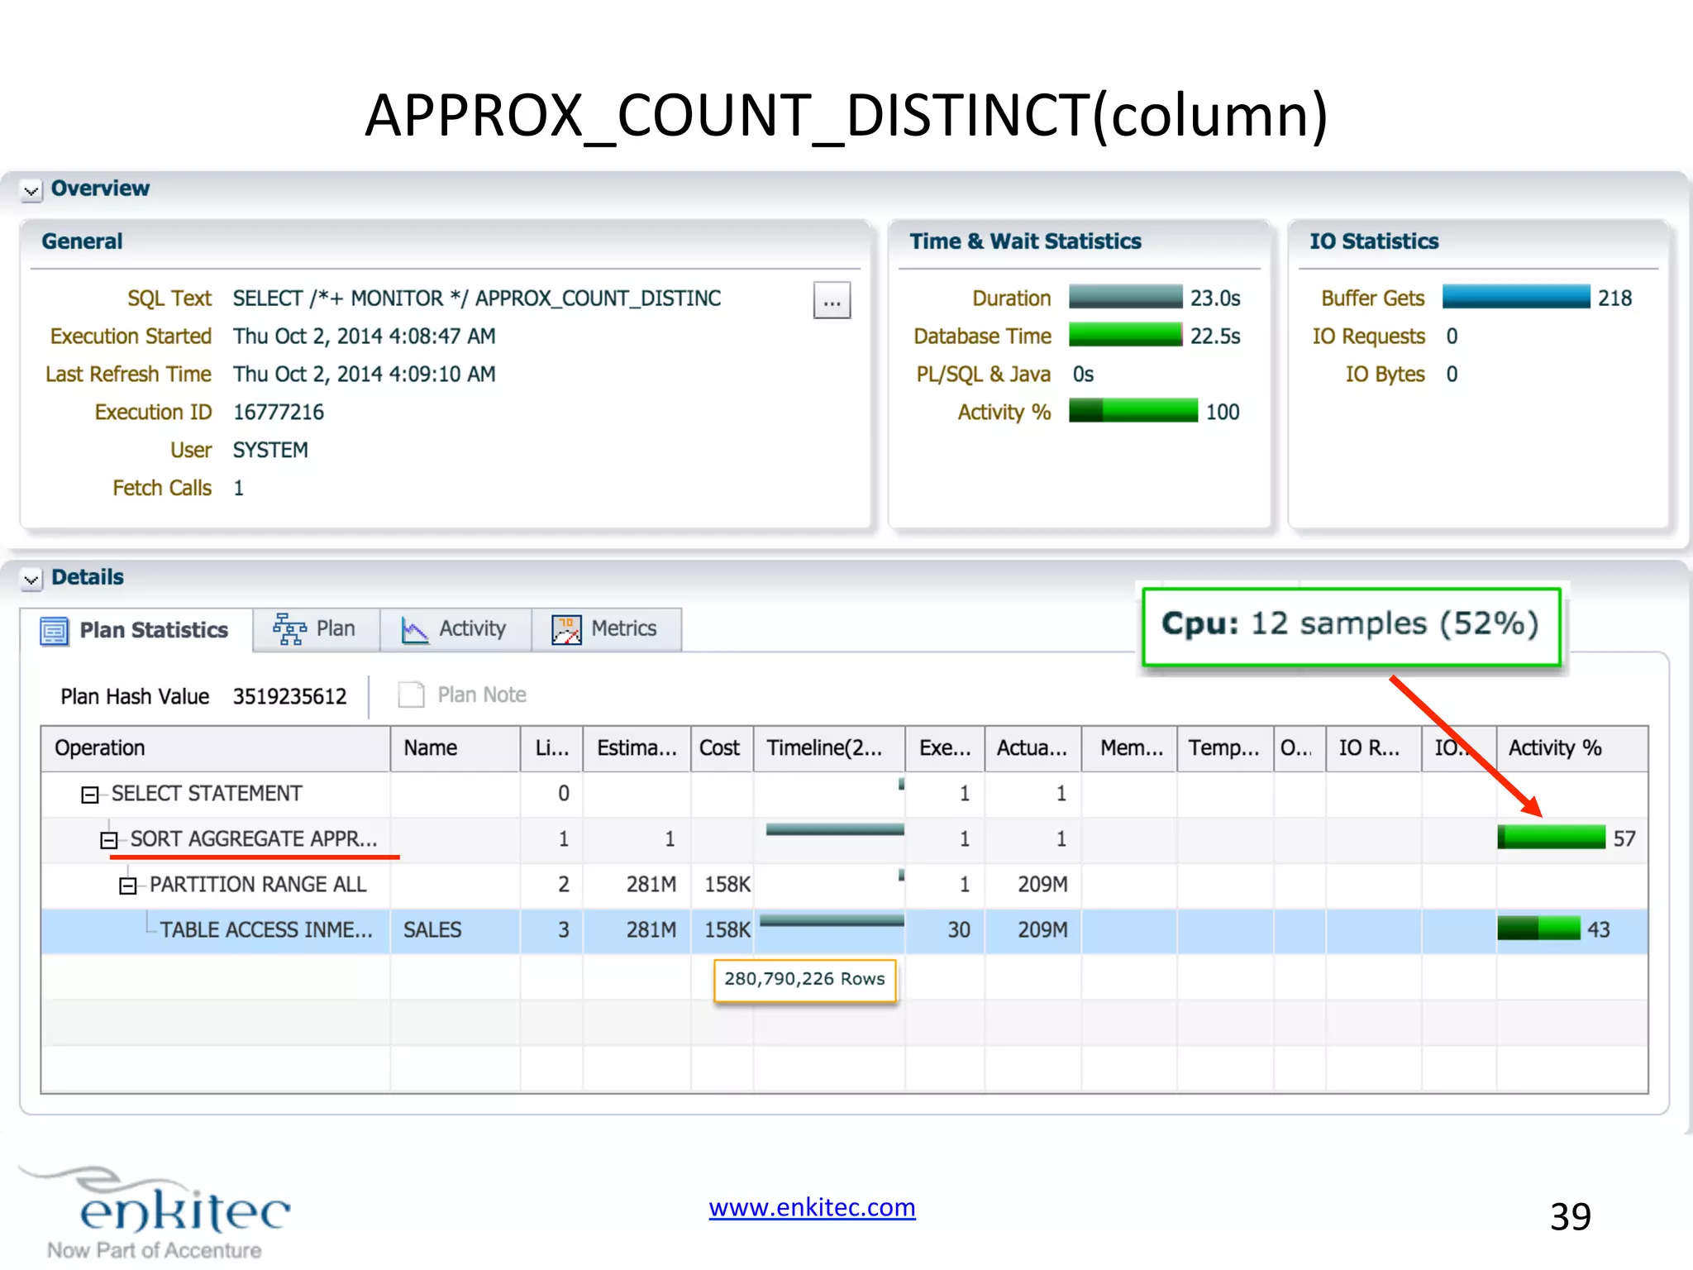Open full SQL text ellipsis button

832,301
